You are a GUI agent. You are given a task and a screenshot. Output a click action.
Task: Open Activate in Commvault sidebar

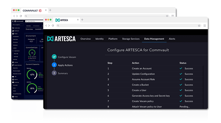15,62
